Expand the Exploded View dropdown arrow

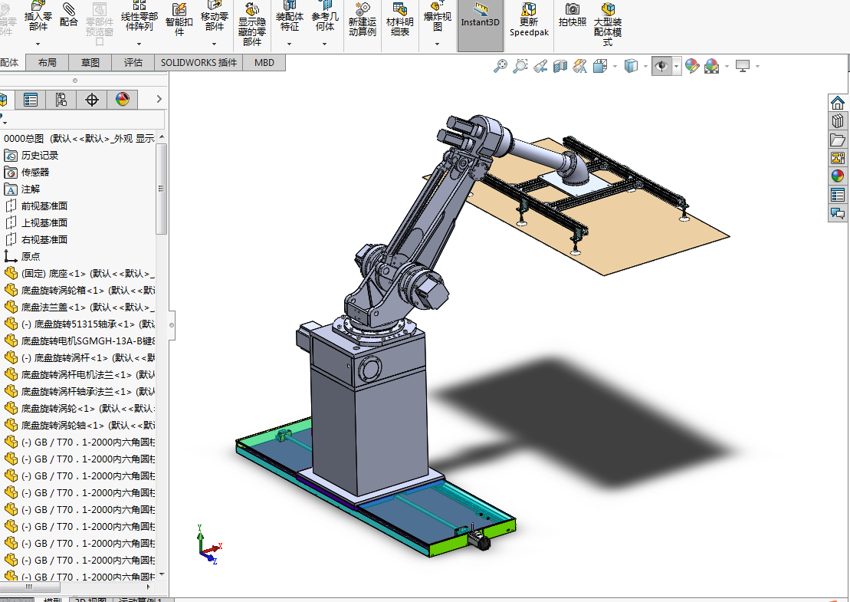(x=437, y=44)
